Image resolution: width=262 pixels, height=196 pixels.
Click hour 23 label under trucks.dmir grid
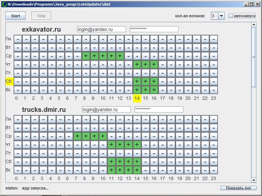coord(214,178)
